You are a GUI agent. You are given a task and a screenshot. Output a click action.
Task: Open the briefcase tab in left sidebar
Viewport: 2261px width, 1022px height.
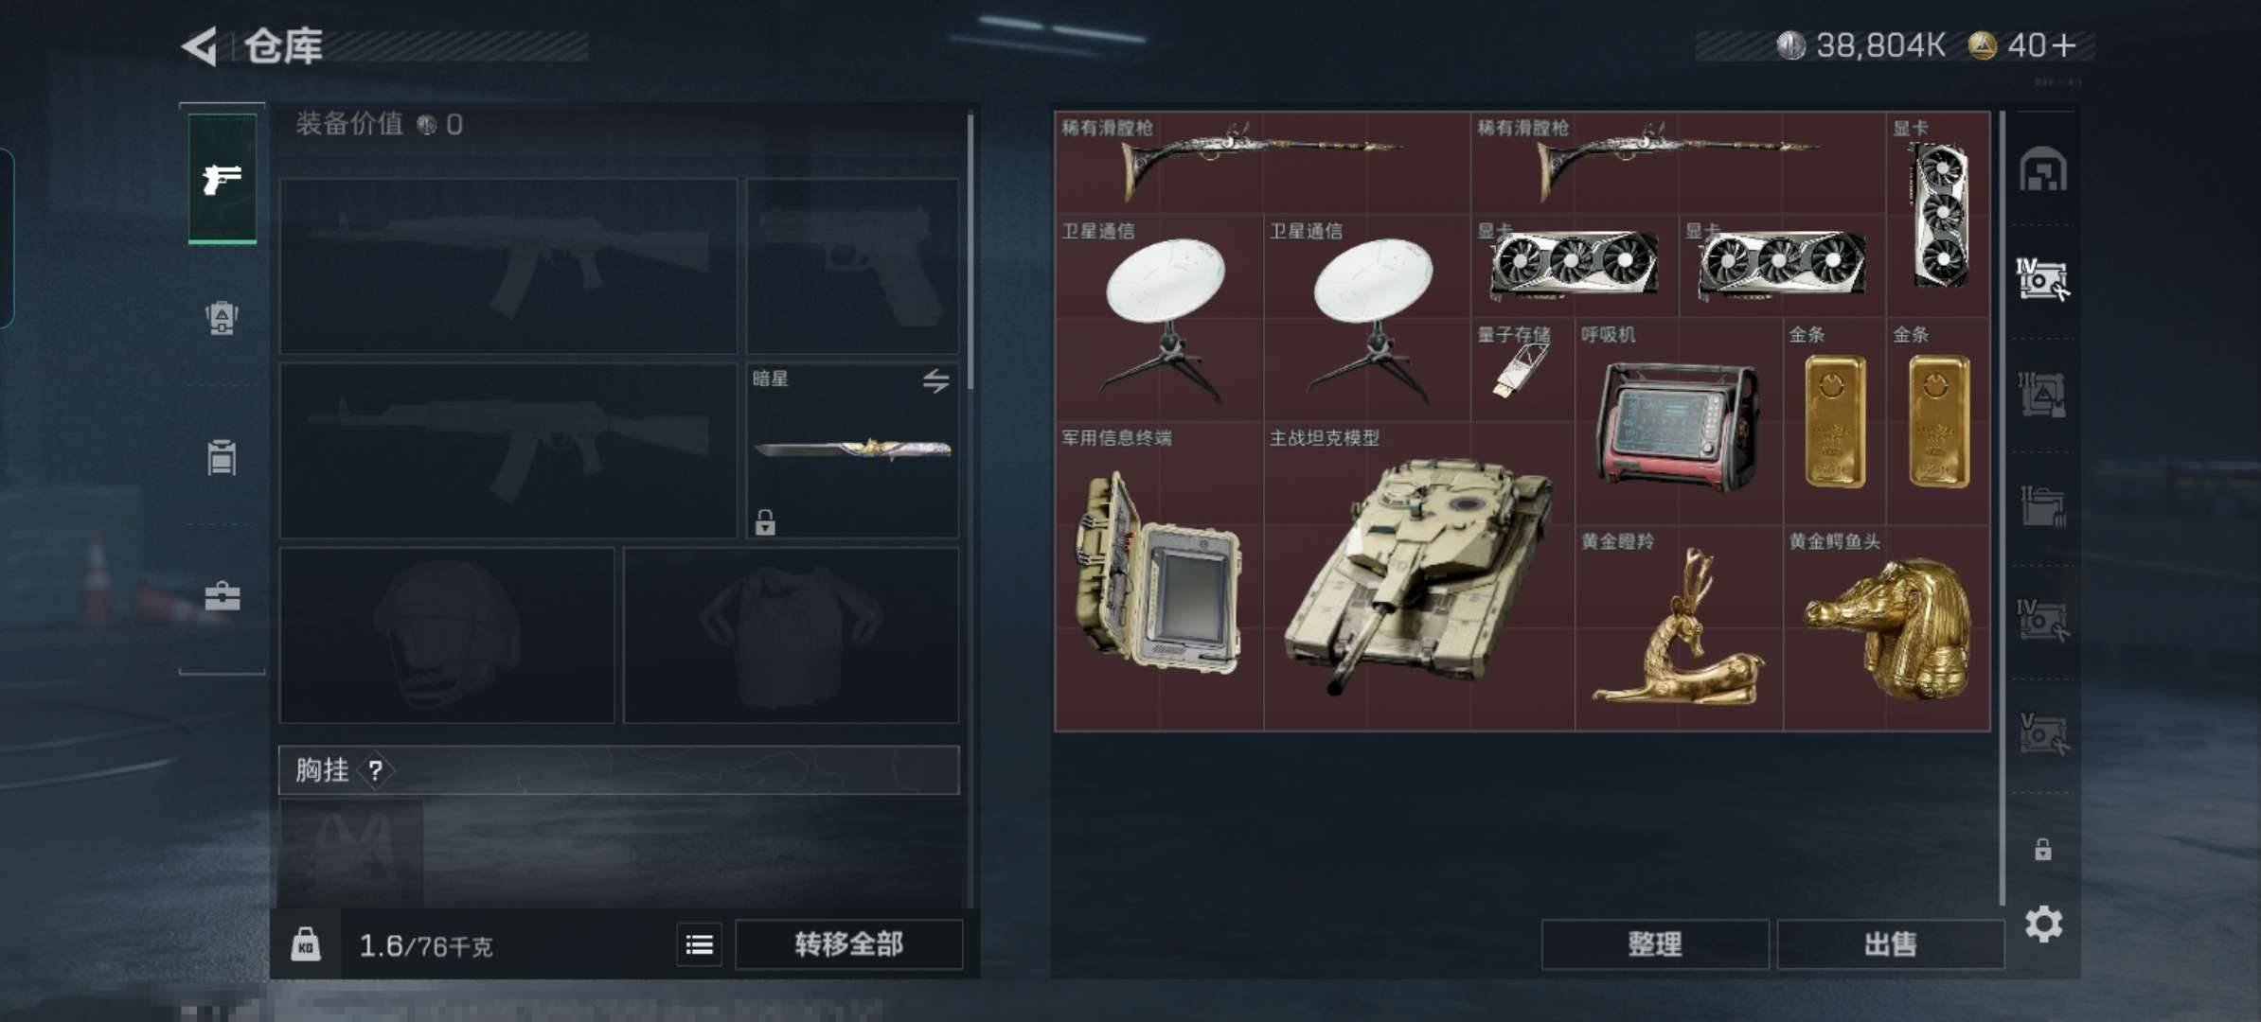point(223,596)
